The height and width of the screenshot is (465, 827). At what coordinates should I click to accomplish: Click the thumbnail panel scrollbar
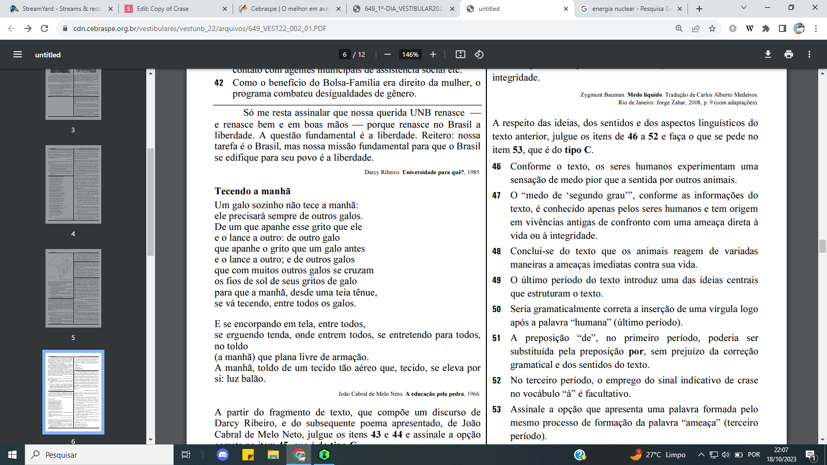150,202
